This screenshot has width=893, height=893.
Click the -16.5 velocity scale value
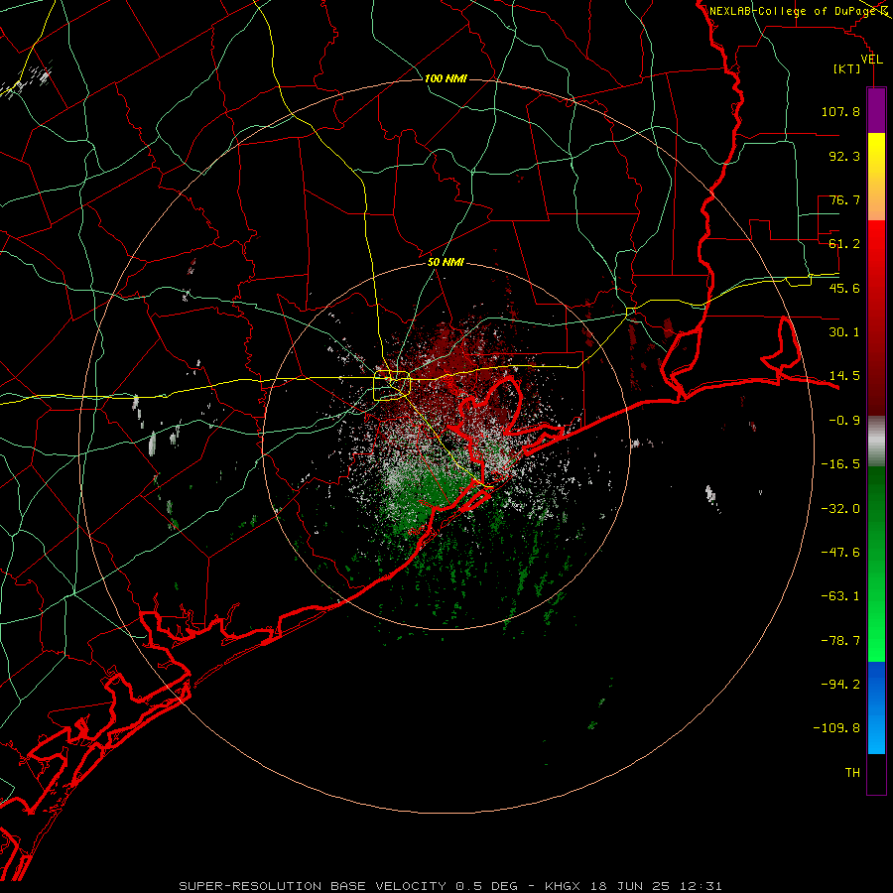[x=840, y=464]
